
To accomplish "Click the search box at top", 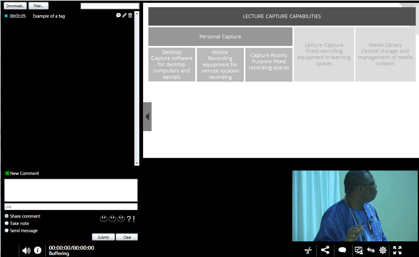I will point(110,6).
